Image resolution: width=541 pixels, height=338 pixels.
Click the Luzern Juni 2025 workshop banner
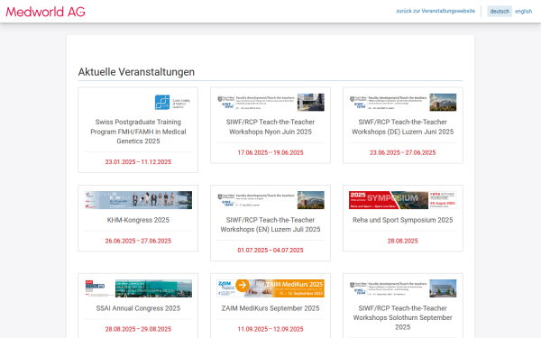tap(403, 102)
